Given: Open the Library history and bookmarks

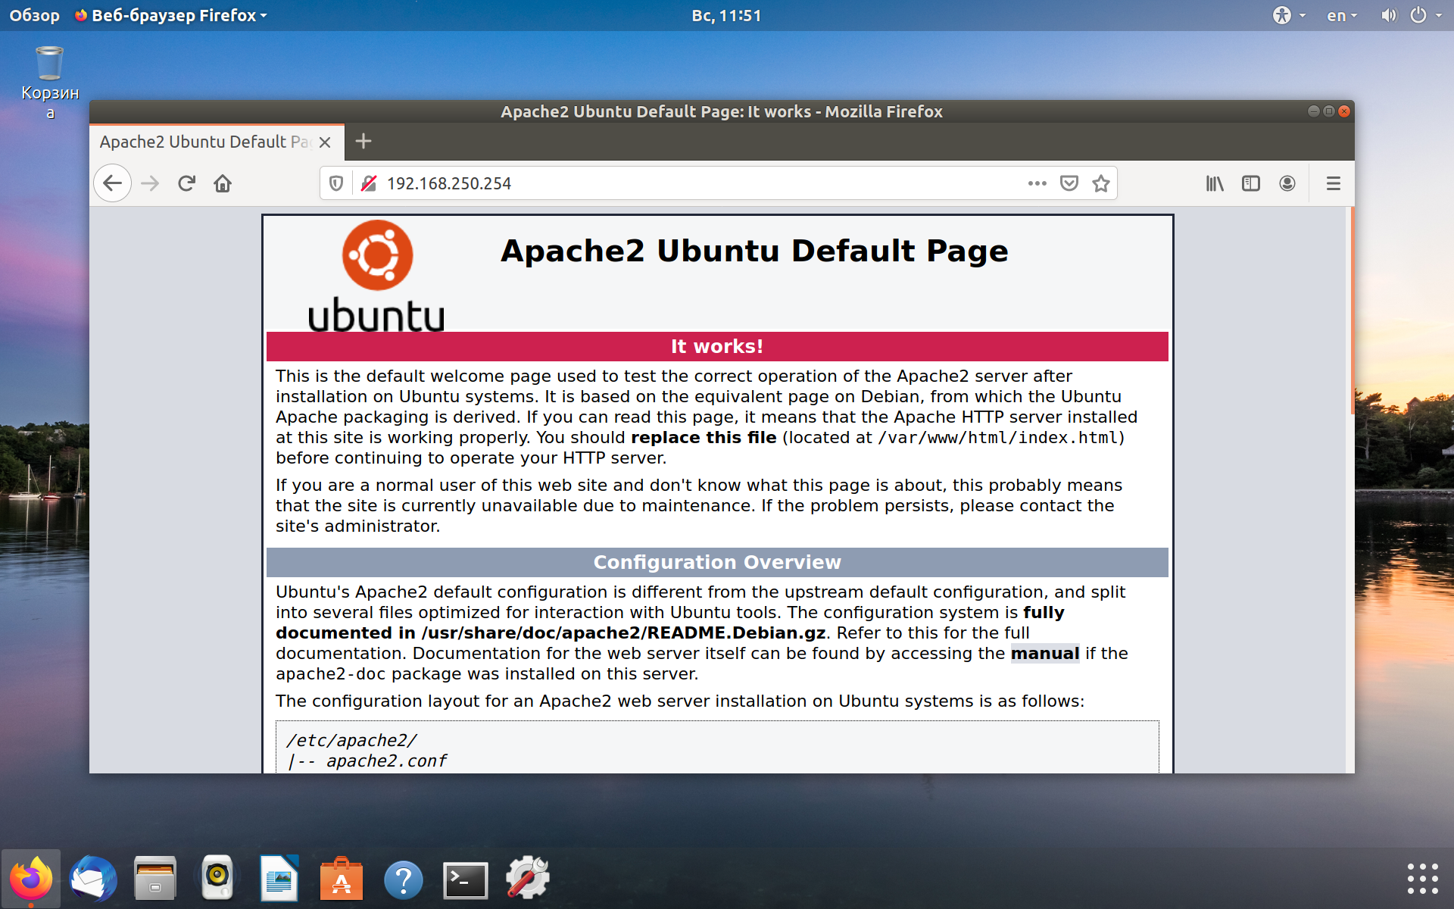Looking at the screenshot, I should pos(1215,183).
